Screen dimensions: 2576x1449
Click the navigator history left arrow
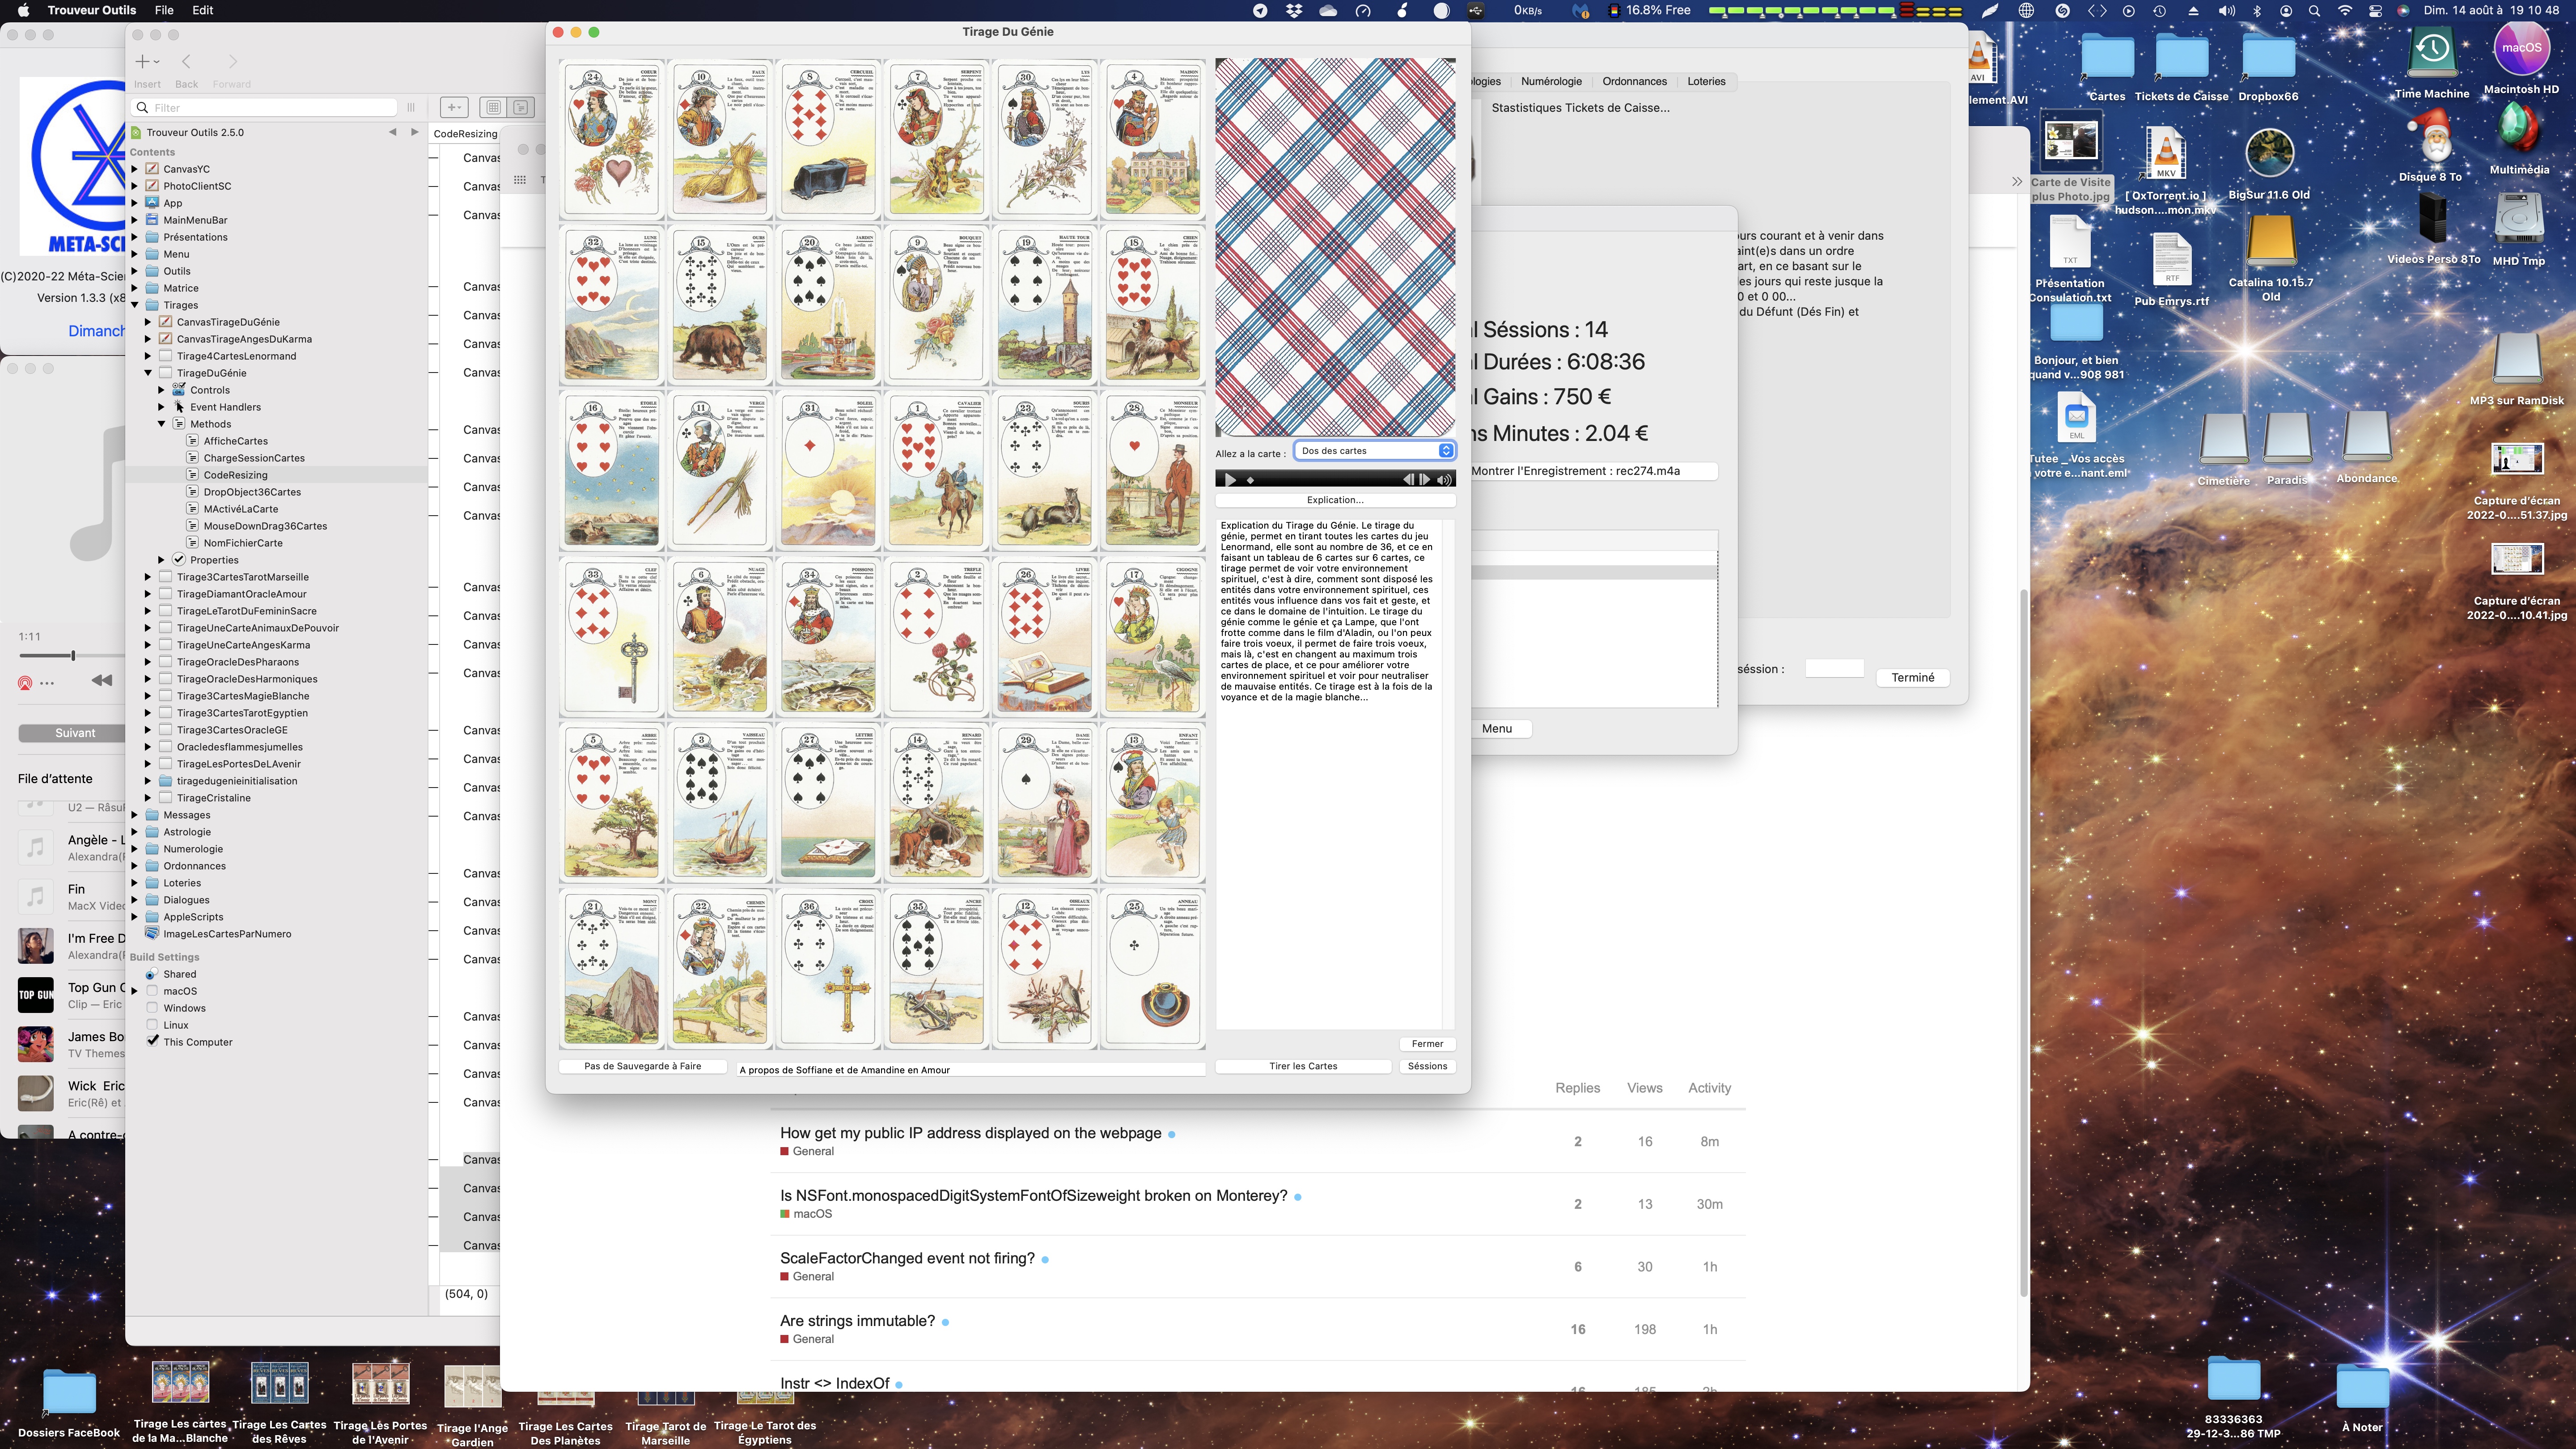point(392,132)
